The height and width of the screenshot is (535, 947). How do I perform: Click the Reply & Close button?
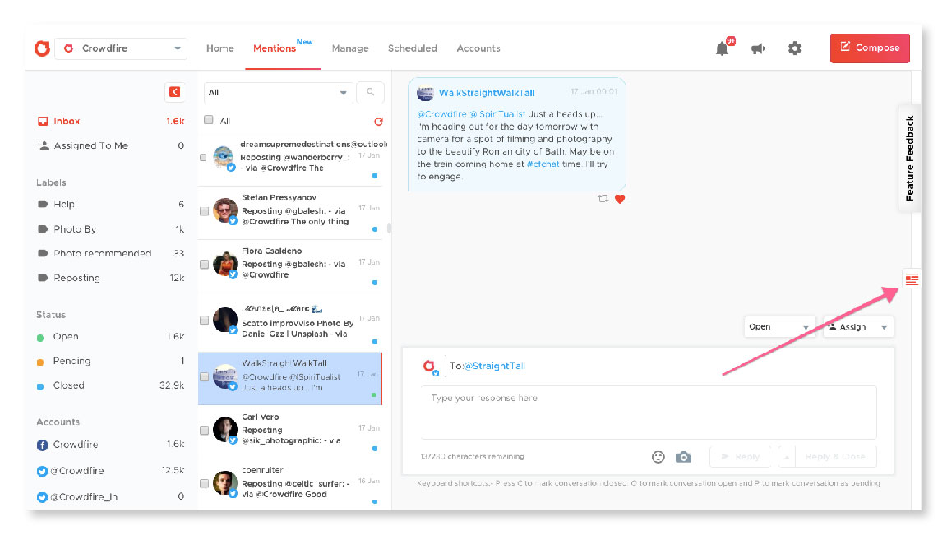coord(835,457)
